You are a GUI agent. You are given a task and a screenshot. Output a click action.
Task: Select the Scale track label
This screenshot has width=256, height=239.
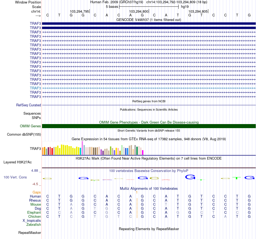pos(36,7)
